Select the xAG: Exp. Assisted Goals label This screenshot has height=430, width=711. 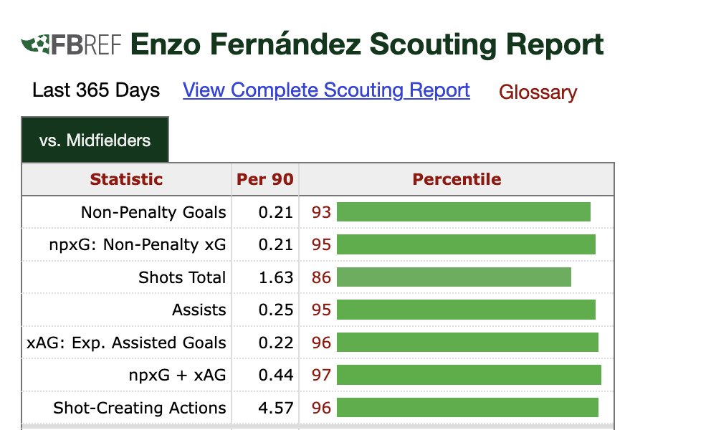pos(126,343)
